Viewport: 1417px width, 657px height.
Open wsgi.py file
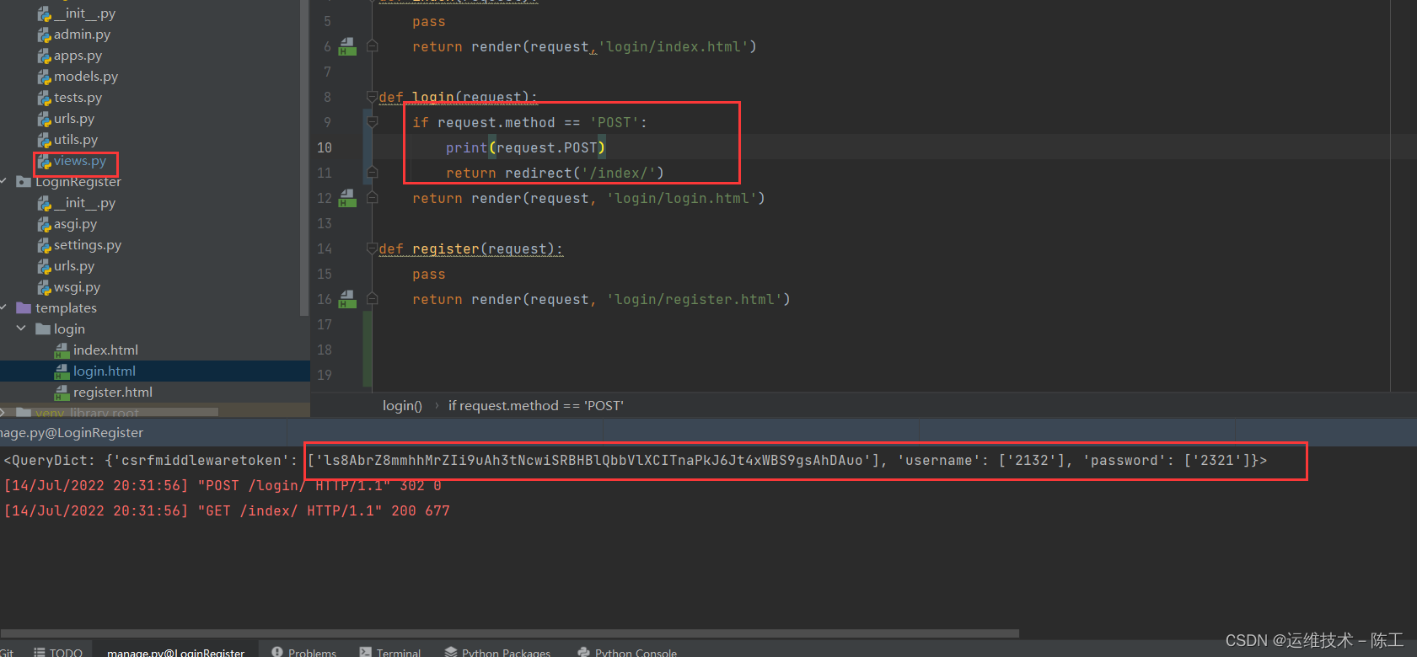click(77, 287)
